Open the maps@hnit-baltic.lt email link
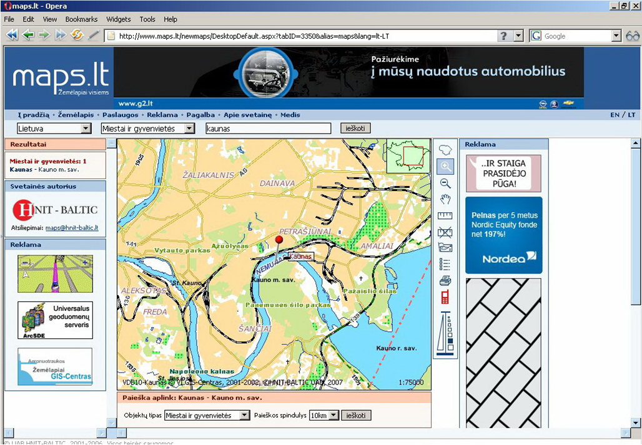Viewport: 642px width, 445px height. 72,228
